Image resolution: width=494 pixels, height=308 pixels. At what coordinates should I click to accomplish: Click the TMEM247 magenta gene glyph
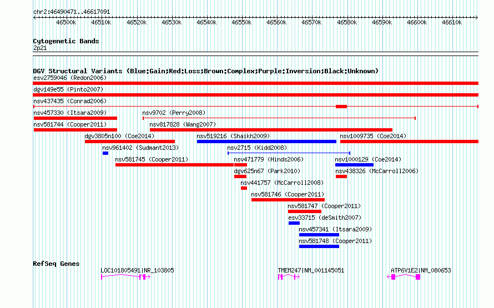[289, 277]
